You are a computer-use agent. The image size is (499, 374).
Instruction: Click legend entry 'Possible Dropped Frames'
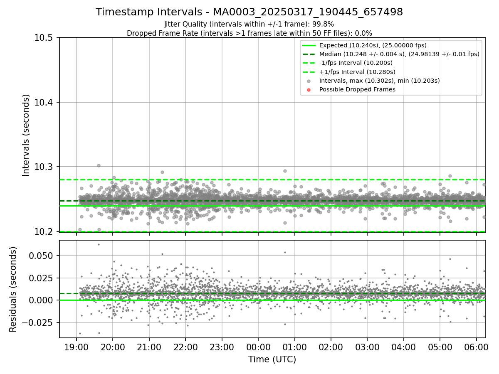click(357, 89)
